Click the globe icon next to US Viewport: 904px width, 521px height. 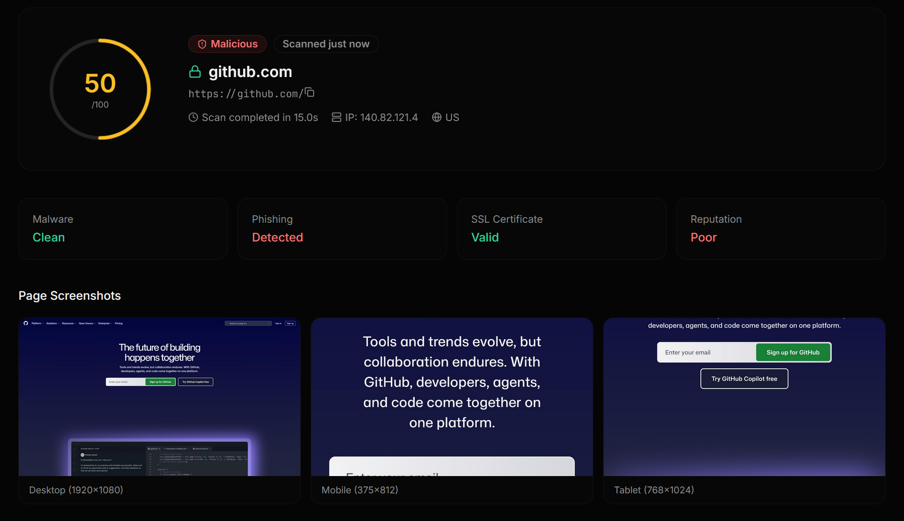[437, 118]
